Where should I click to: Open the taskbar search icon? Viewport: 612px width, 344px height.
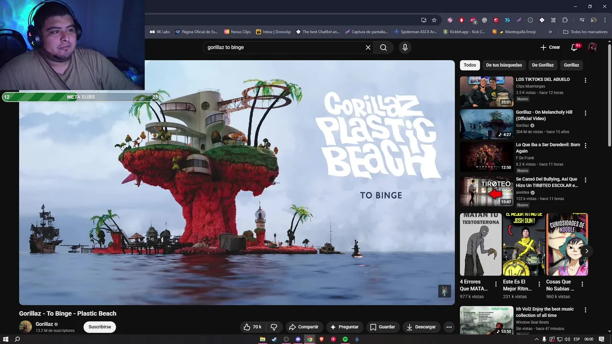17,339
